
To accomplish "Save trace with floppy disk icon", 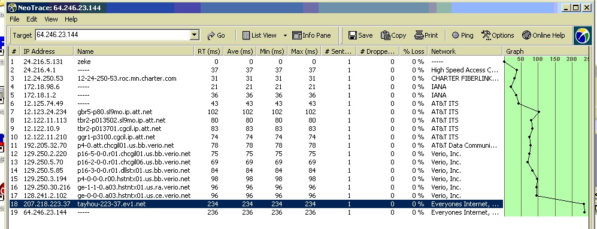I will click(x=352, y=35).
